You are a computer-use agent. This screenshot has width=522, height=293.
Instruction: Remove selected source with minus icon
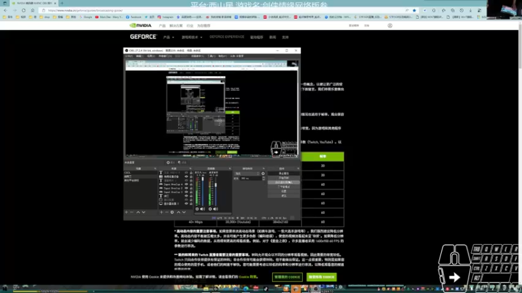[166, 212]
